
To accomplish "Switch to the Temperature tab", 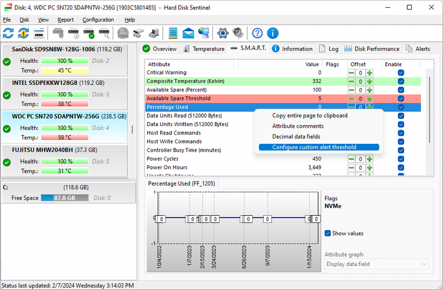I will coord(204,49).
